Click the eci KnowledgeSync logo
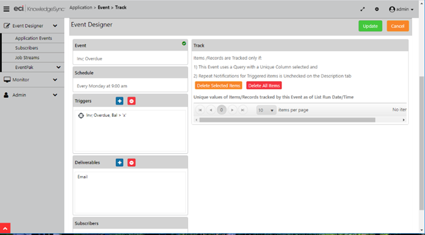Viewport: 425px width, 235px height. 39,9
